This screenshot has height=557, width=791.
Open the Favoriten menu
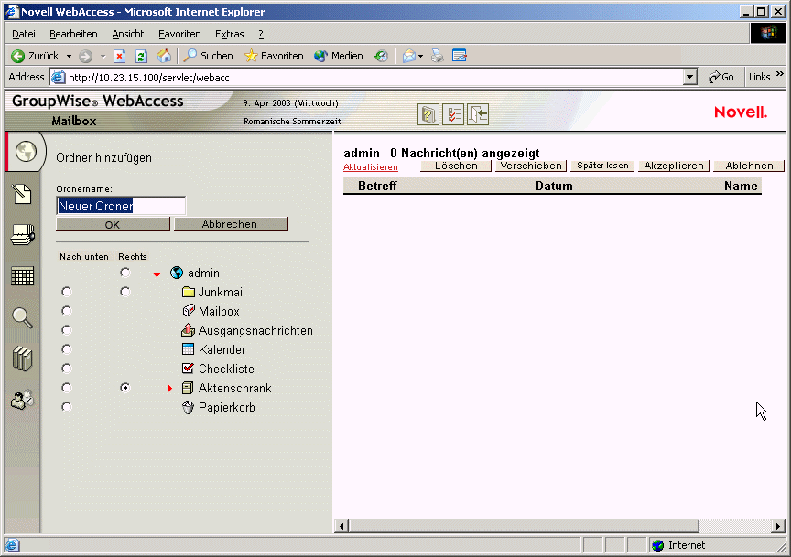click(179, 34)
